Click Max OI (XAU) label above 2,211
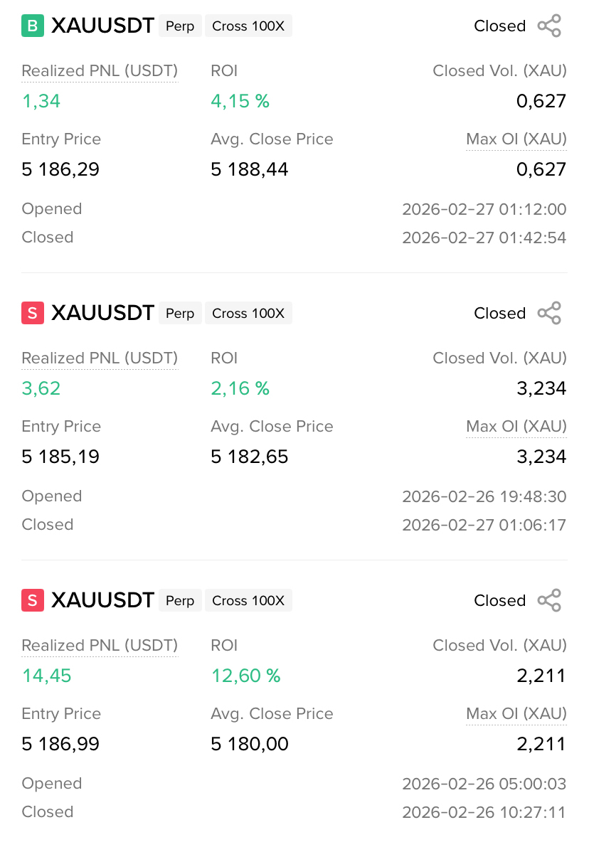Image resolution: width=589 pixels, height=847 pixels. pyautogui.click(x=516, y=714)
